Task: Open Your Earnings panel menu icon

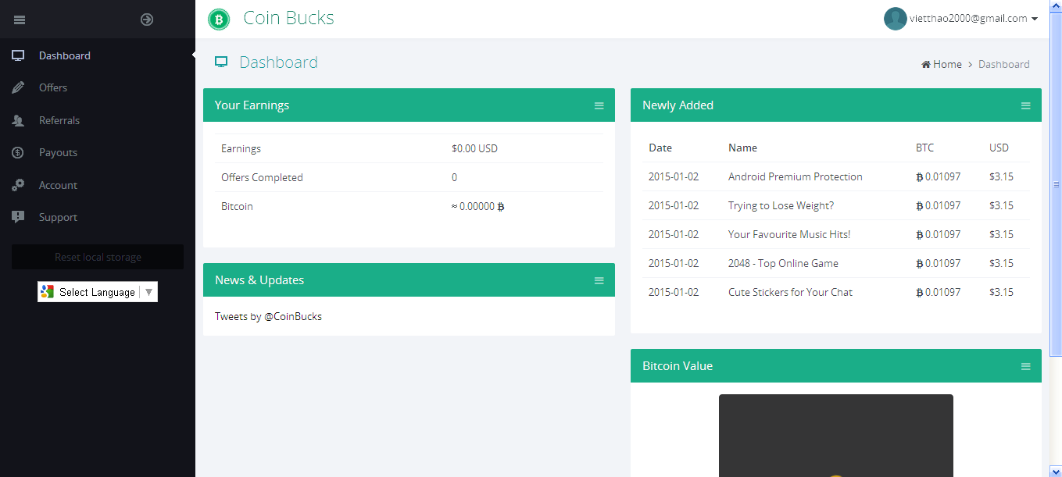Action: point(599,105)
